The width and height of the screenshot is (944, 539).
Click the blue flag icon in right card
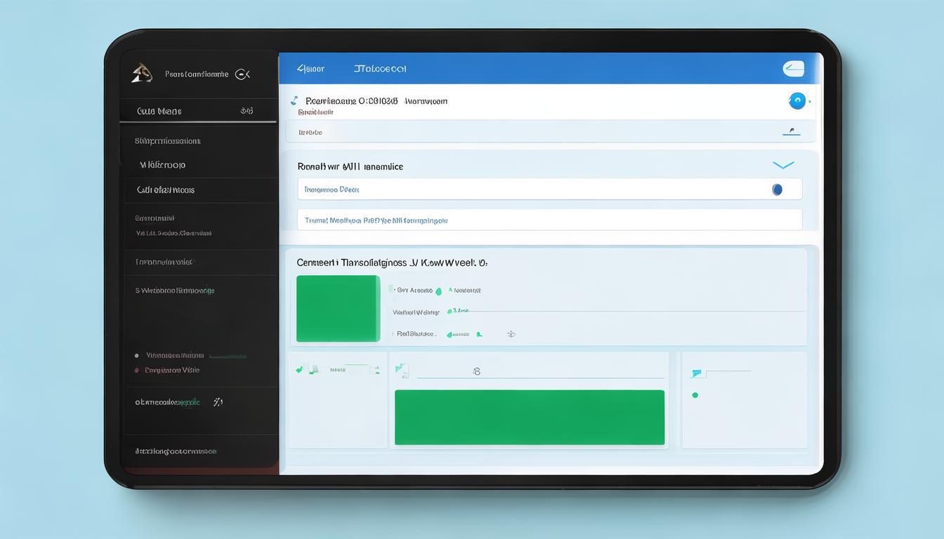pyautogui.click(x=696, y=373)
